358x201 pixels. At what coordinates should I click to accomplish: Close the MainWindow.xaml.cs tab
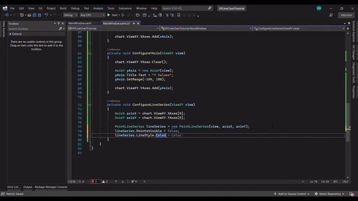tap(138, 23)
